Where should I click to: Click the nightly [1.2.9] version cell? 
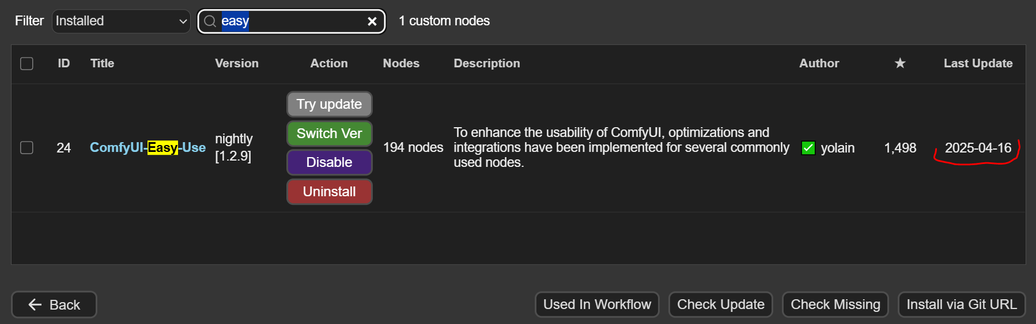point(234,147)
